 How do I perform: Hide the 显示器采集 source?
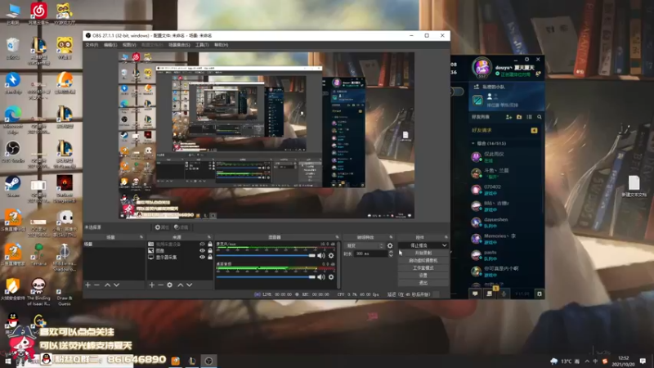[x=202, y=258]
